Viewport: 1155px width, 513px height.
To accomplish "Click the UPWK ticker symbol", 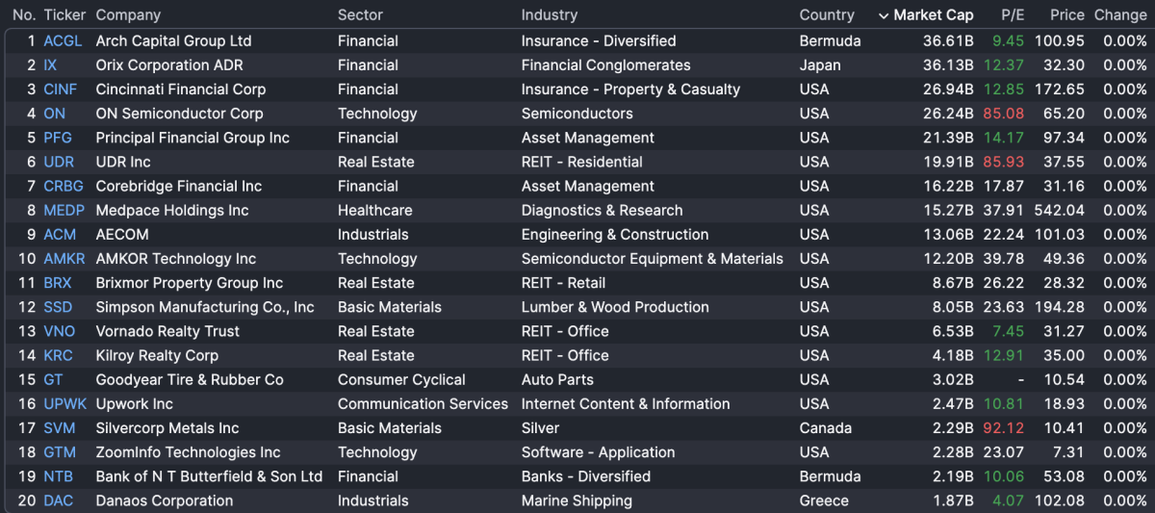I will click(x=64, y=404).
